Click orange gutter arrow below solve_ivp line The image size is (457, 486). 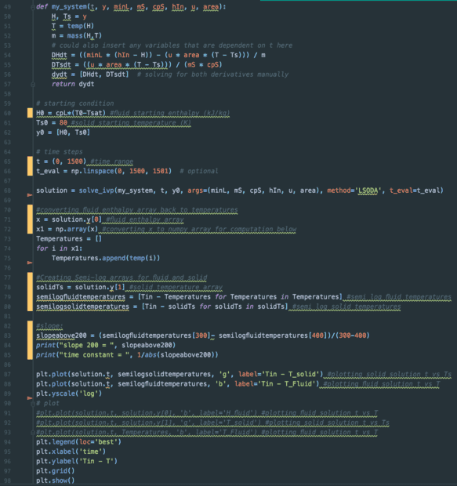(x=30, y=195)
